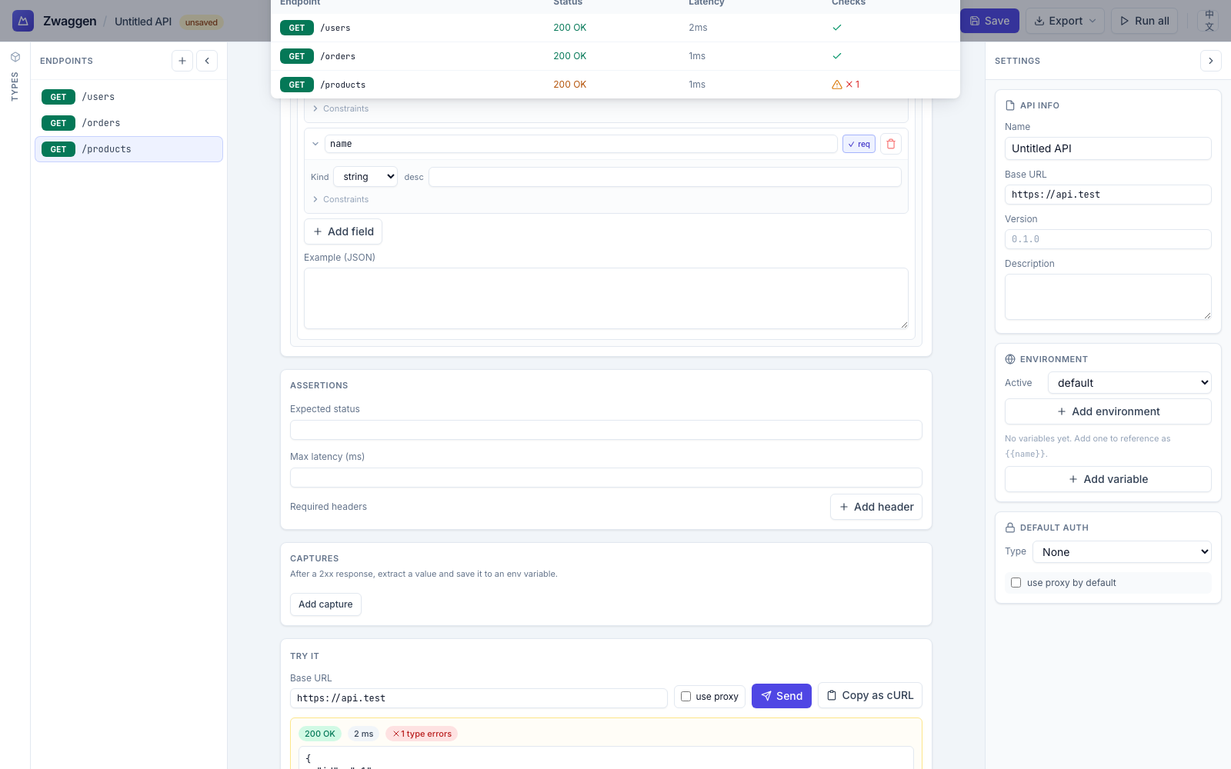Screen dimensions: 1231x769
Task: Click the Send request button
Action: pyautogui.click(x=781, y=696)
